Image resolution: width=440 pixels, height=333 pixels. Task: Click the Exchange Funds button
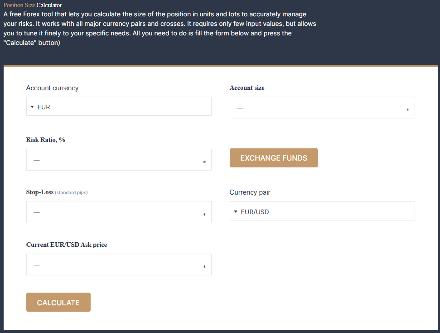click(x=274, y=158)
